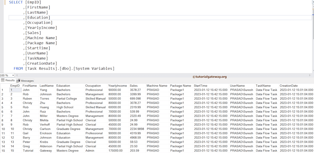
Task: Click the LastName column header
Action: (47, 86)
